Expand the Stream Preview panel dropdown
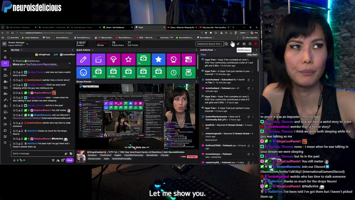 94,82
